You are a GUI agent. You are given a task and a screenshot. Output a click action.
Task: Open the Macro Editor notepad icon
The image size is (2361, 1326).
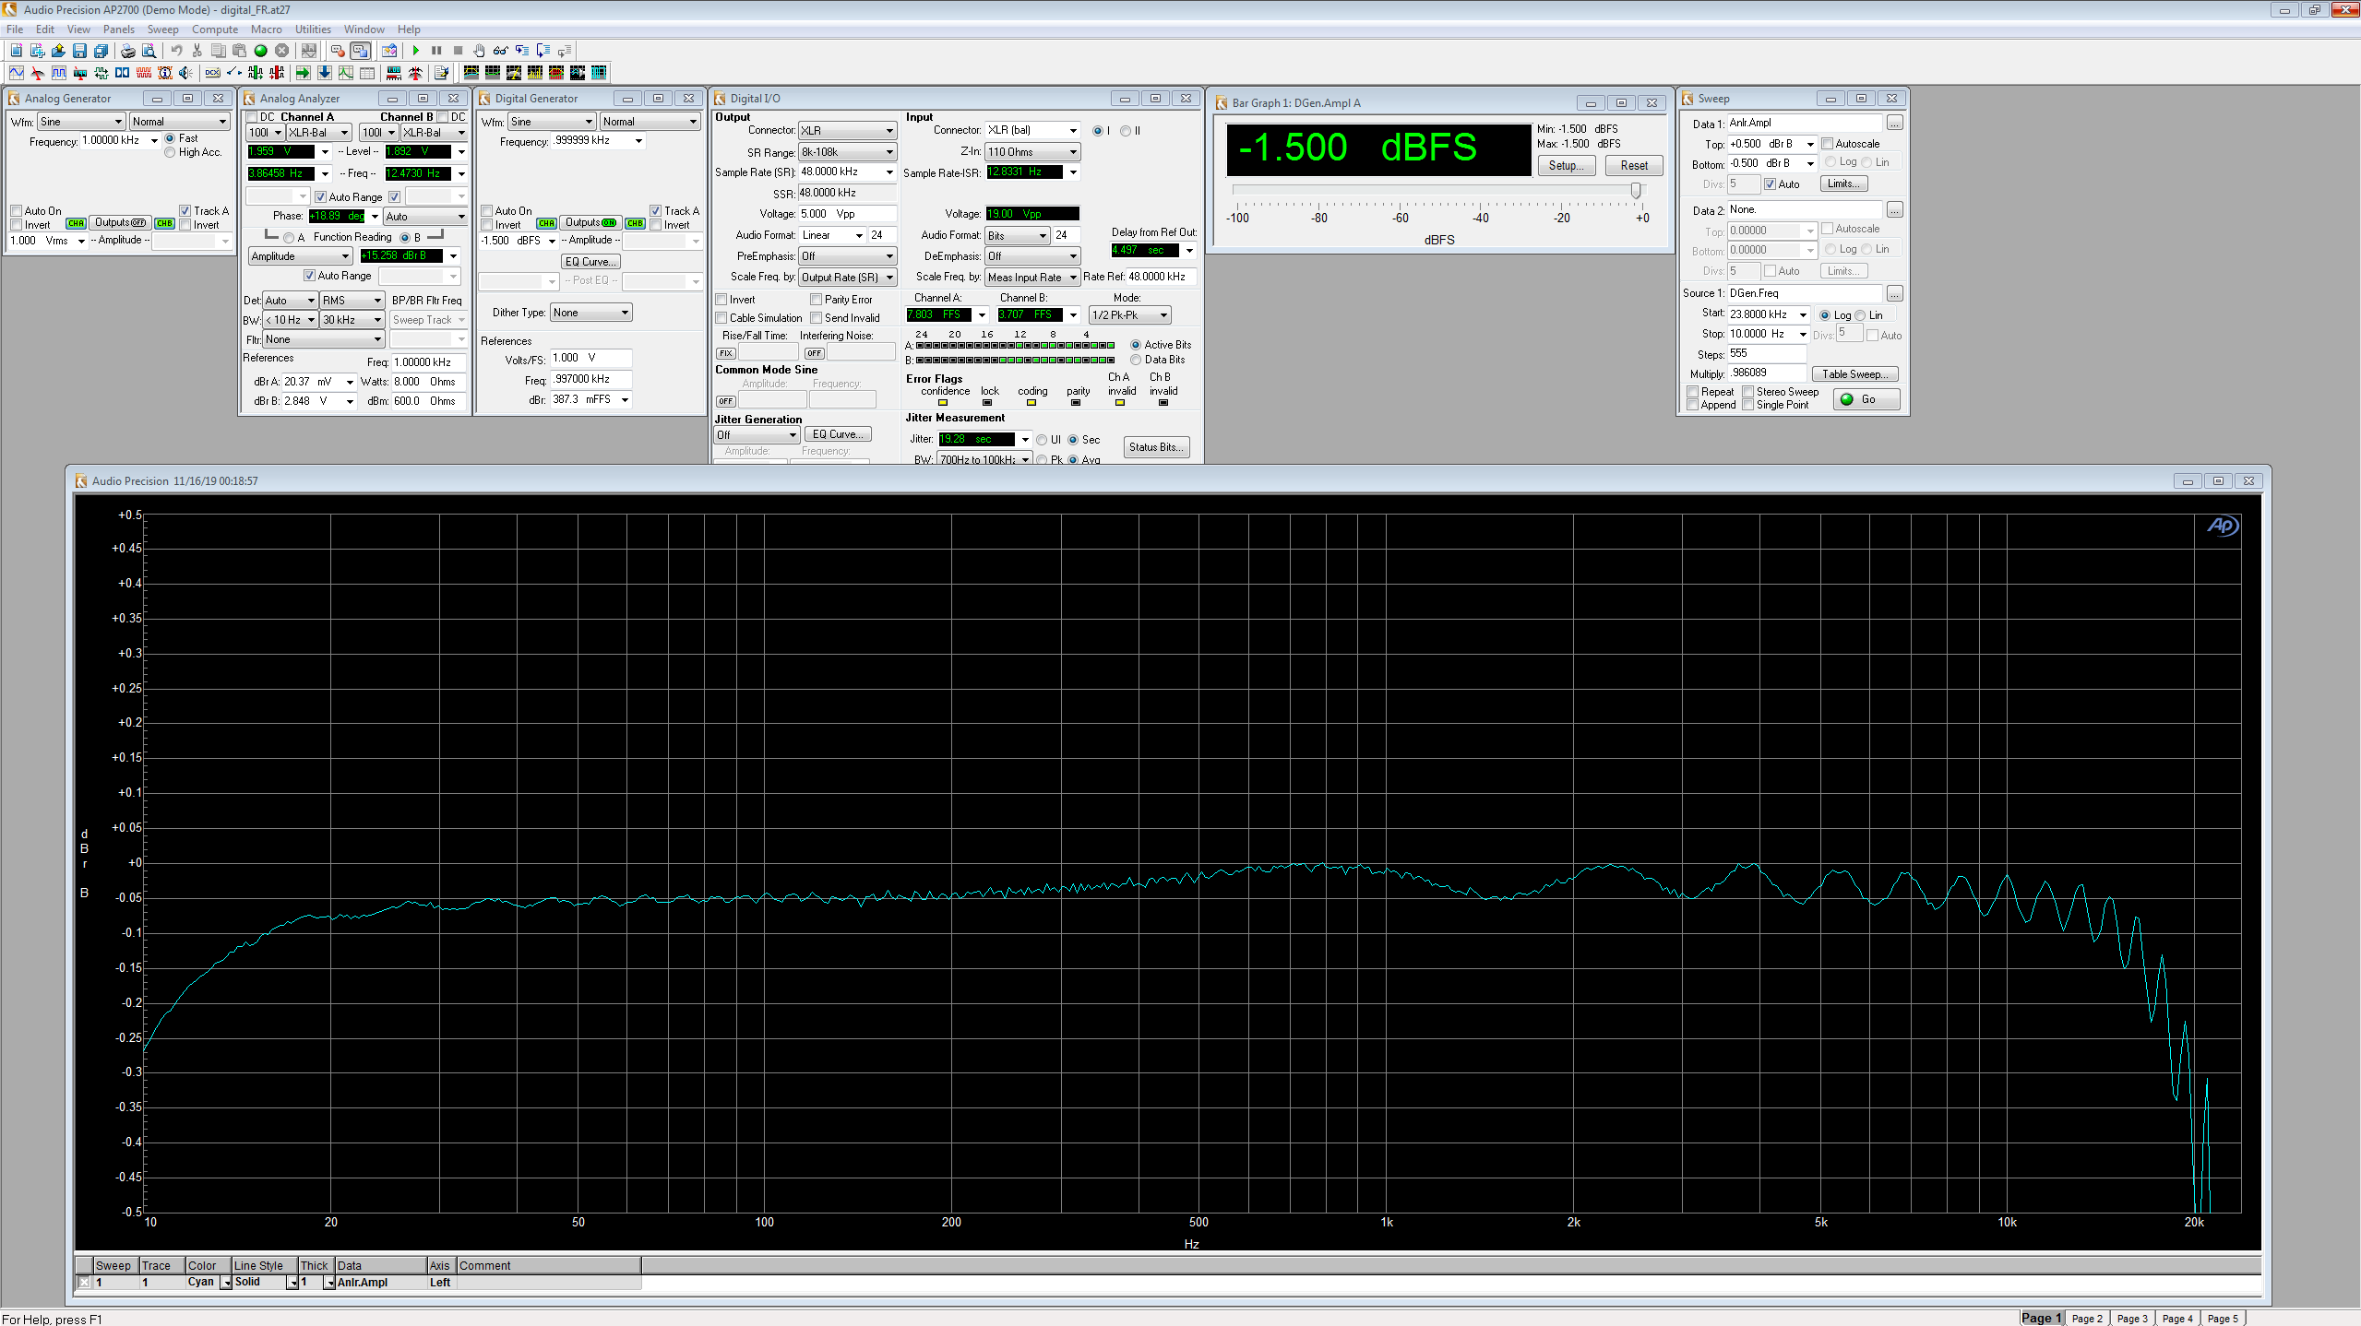pos(441,73)
